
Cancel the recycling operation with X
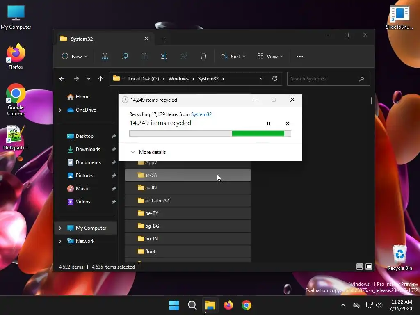[288, 123]
